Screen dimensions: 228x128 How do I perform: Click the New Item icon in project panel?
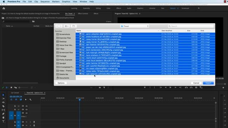point(104,87)
